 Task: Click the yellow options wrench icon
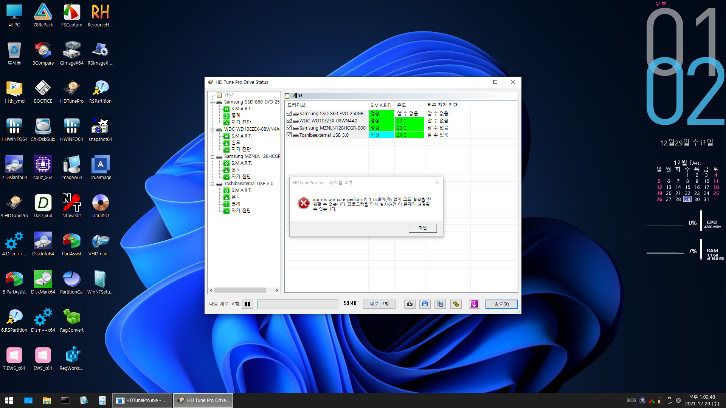click(456, 304)
